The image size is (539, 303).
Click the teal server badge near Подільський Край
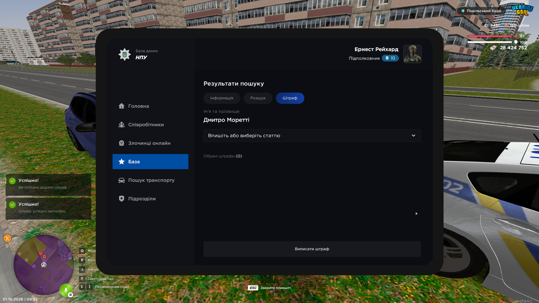click(x=463, y=11)
